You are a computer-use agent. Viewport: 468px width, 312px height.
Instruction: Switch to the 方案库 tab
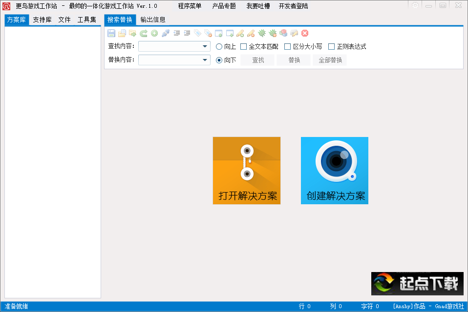[x=17, y=19]
